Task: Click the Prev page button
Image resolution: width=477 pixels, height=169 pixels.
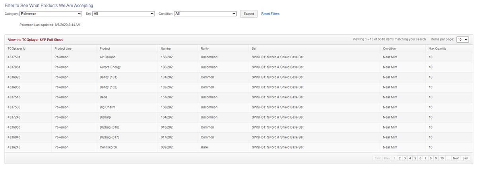Action: pos(387,158)
